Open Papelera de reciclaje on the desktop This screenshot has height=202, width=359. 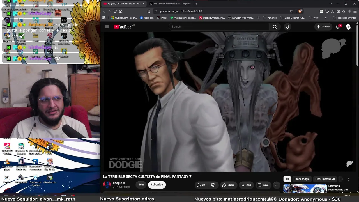[x=35, y=180]
